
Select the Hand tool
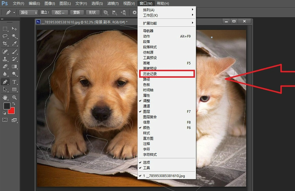coord(5,97)
